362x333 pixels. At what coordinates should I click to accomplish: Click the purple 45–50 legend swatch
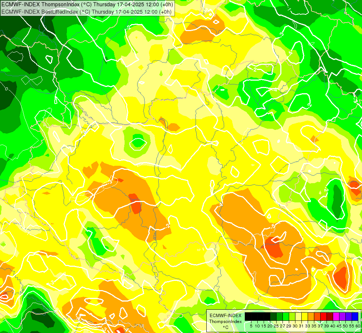pos(342,316)
